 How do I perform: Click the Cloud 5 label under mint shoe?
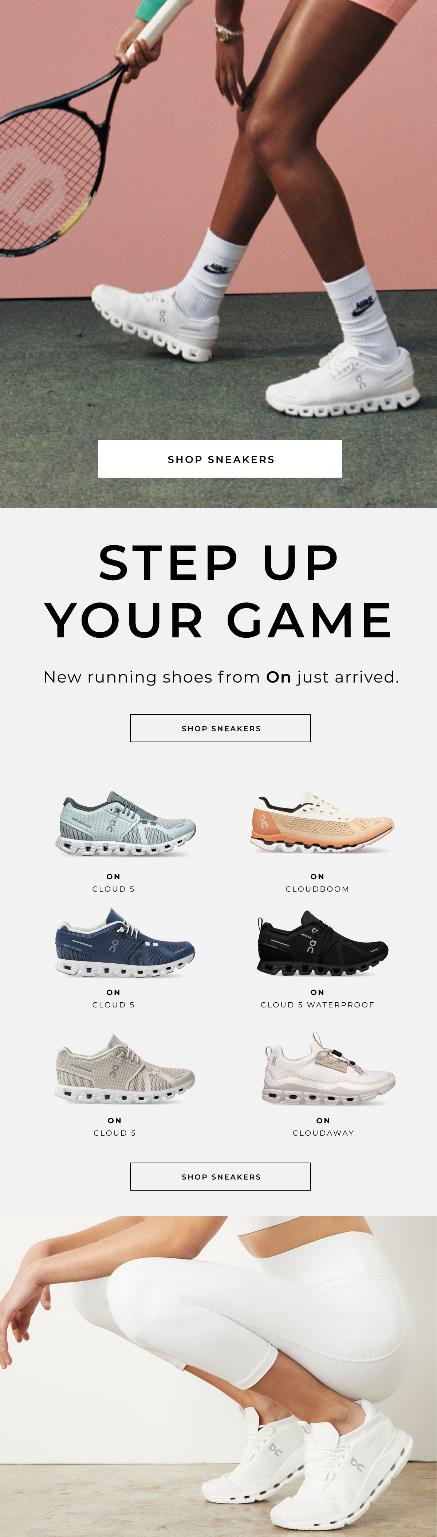(113, 888)
